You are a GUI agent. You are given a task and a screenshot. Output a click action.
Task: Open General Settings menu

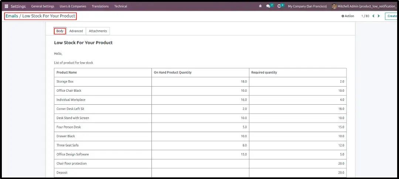tap(43, 6)
